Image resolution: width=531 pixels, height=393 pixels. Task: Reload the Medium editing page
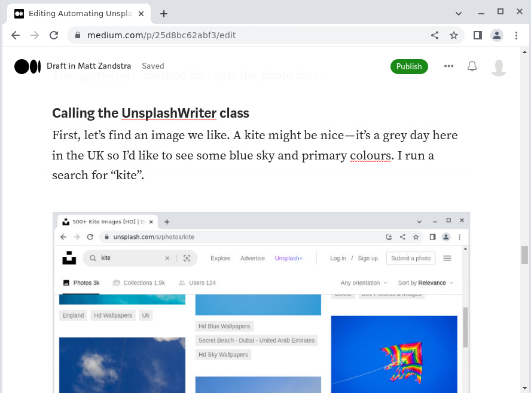coord(54,35)
